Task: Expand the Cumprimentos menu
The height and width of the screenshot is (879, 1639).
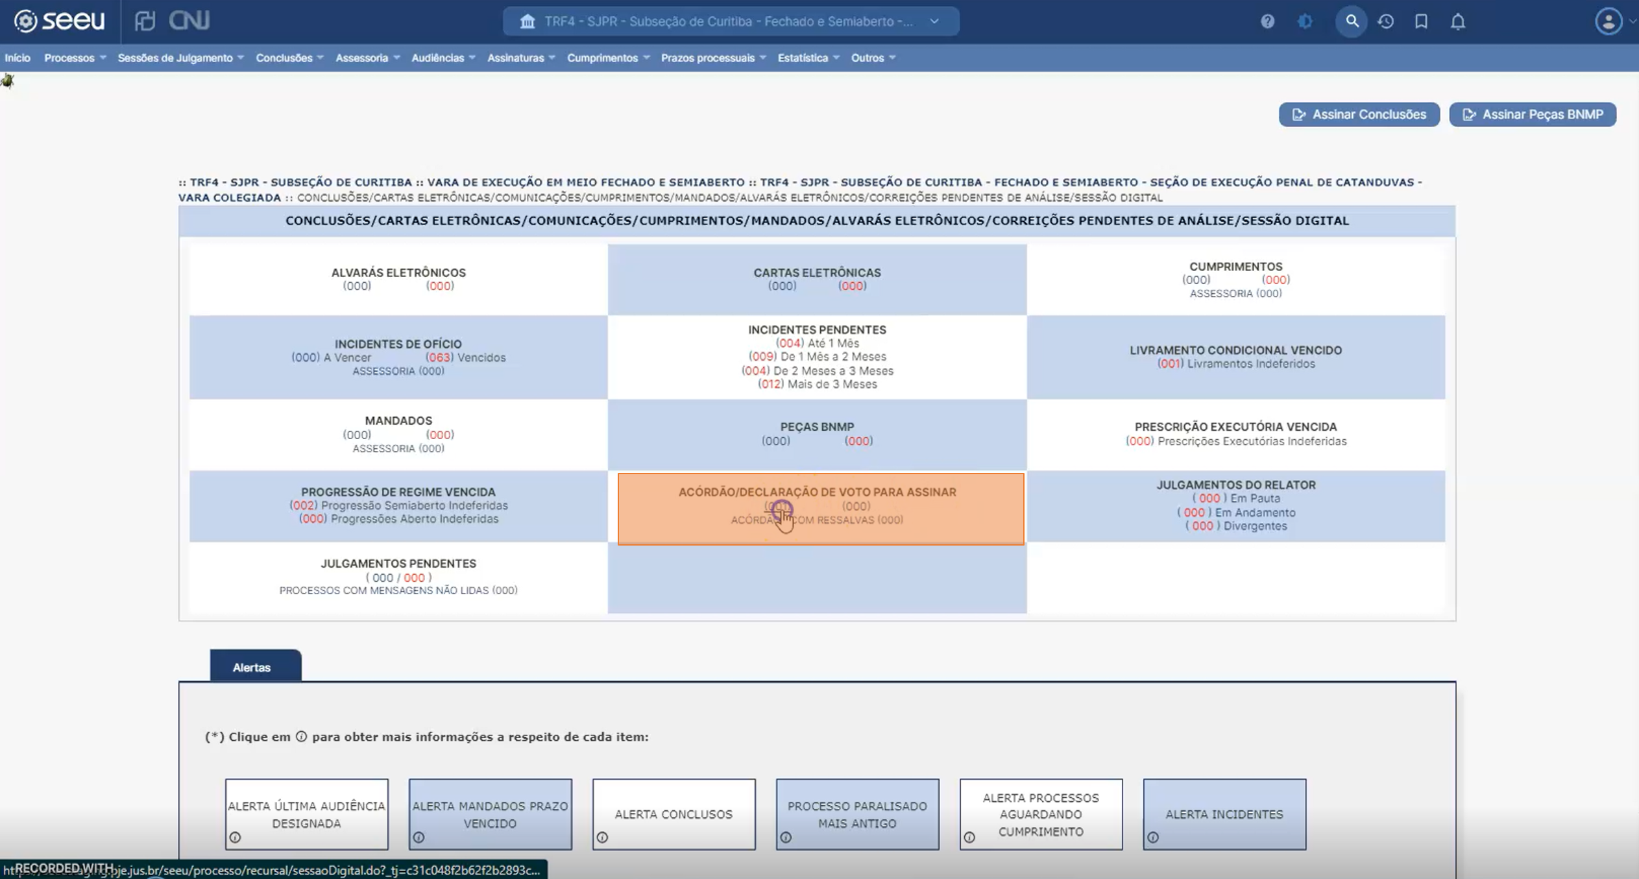Action: coord(608,58)
